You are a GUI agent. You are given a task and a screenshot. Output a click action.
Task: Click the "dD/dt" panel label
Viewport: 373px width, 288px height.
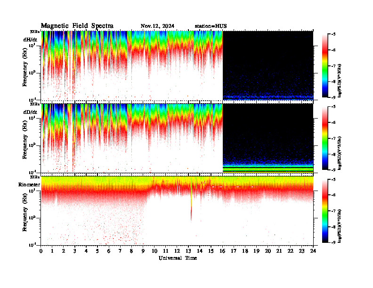click(x=30, y=112)
